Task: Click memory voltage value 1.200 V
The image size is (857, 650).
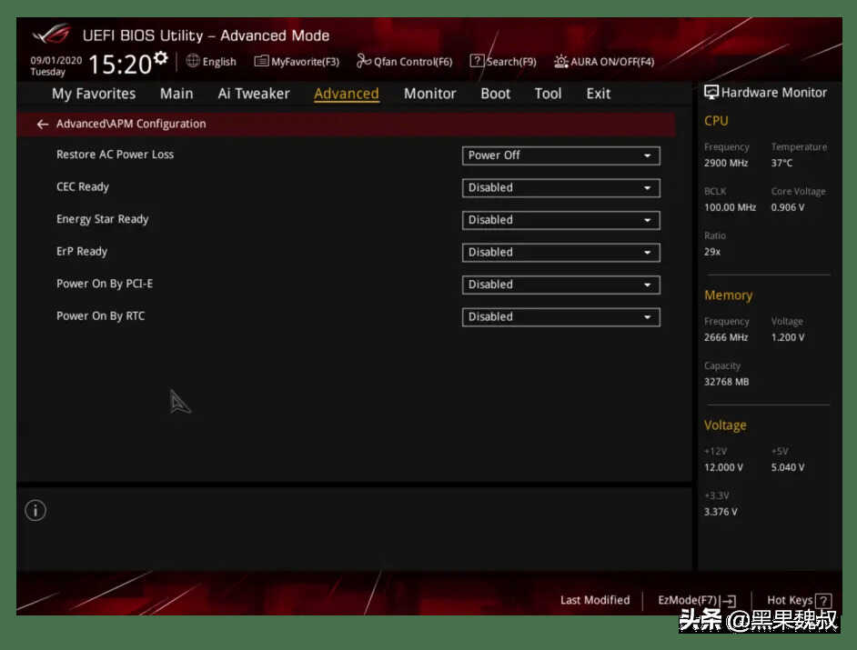Action: click(788, 337)
